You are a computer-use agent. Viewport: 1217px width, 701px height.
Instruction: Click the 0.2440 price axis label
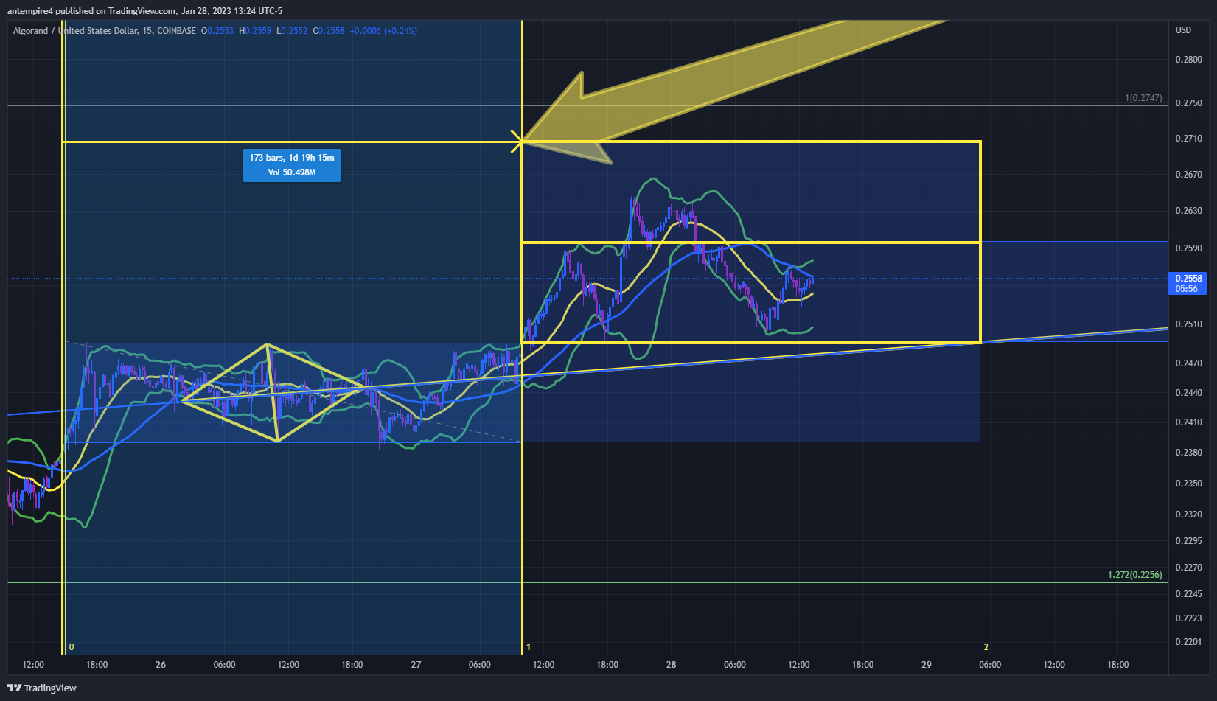click(1188, 393)
